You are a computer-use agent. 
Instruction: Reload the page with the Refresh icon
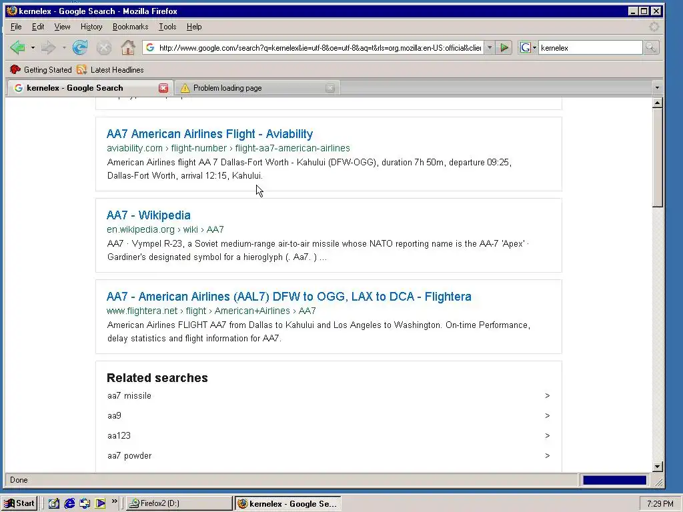[80, 47]
